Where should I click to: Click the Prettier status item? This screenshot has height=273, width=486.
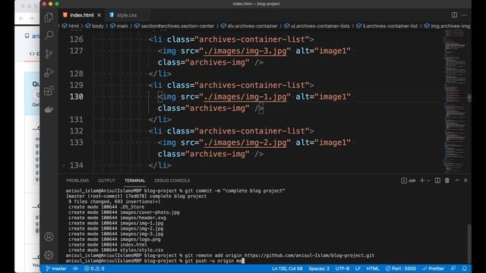[x=434, y=268]
